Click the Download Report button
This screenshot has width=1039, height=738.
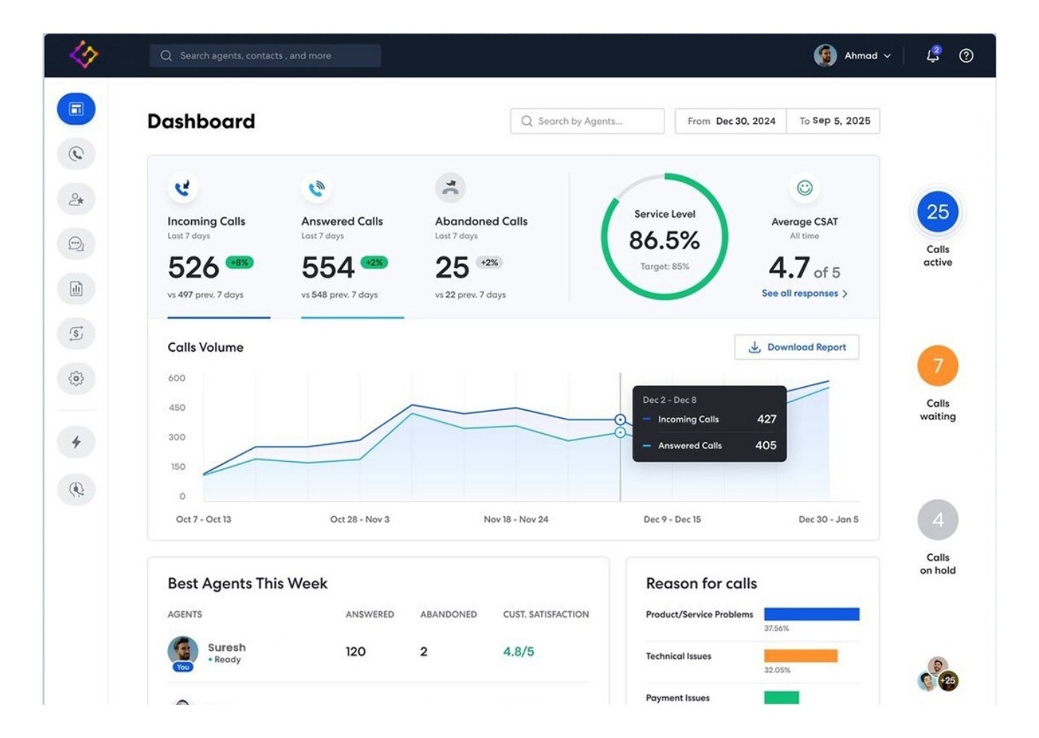click(x=797, y=347)
